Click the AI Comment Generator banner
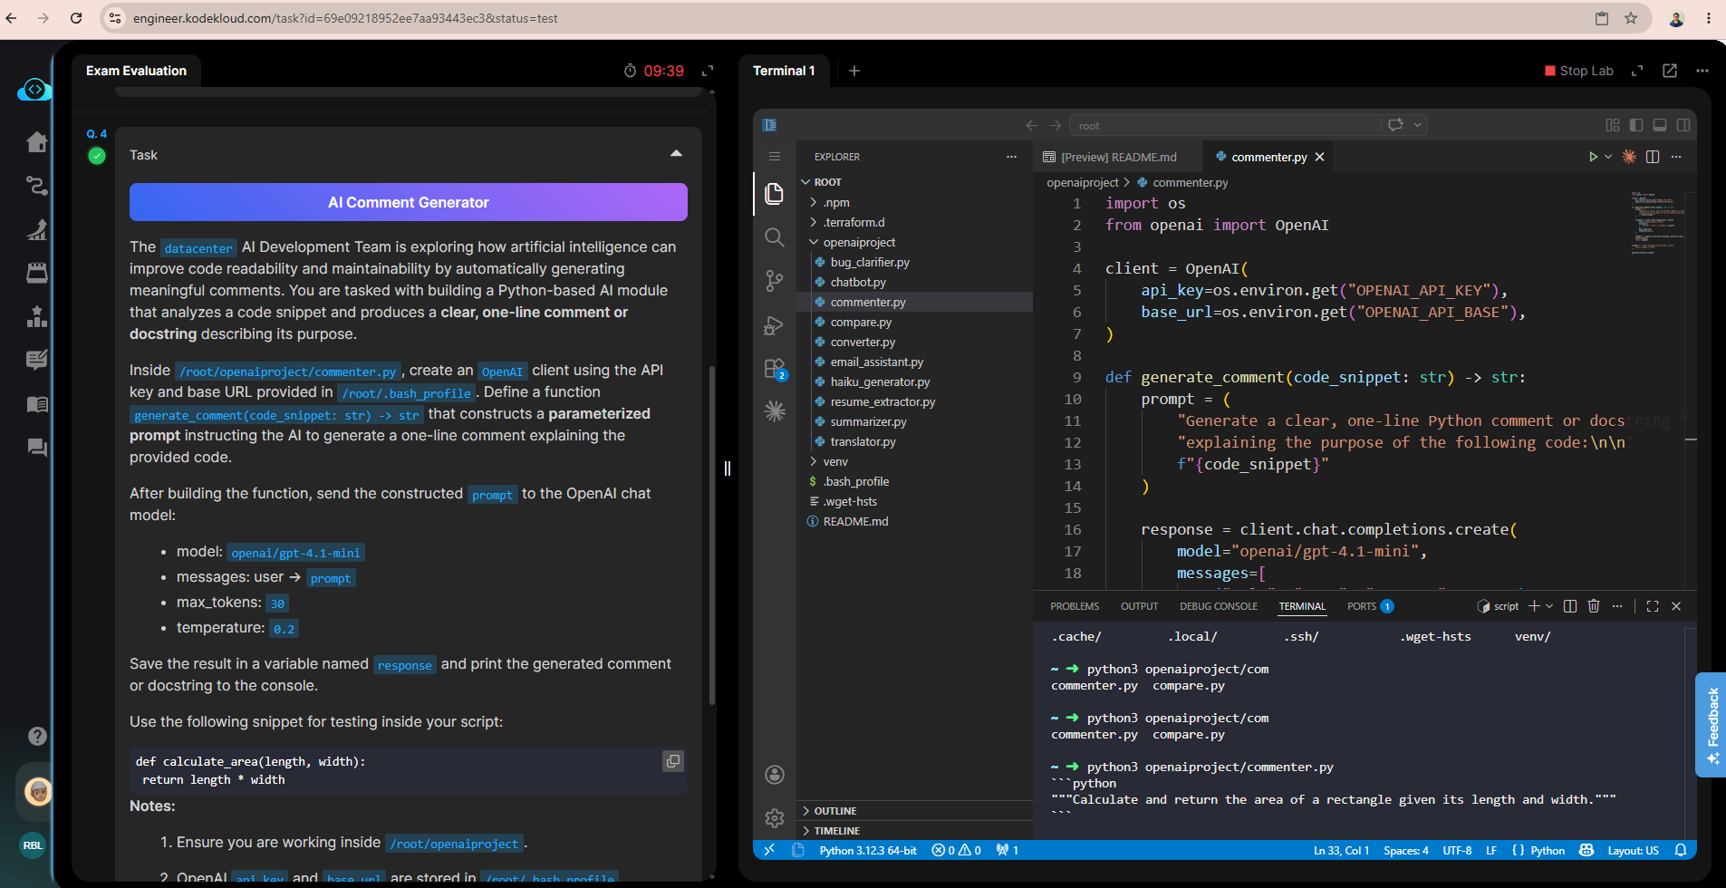Image resolution: width=1726 pixels, height=888 pixels. (x=409, y=202)
